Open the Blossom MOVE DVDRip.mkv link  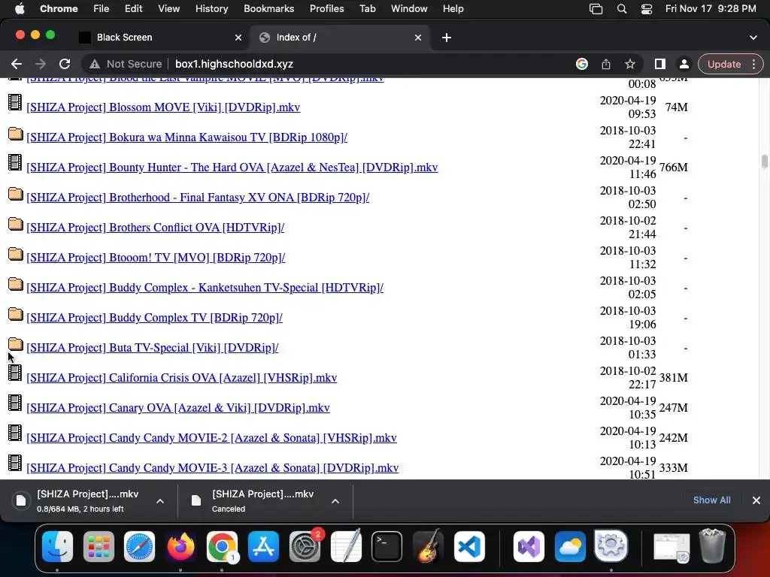[x=163, y=107]
